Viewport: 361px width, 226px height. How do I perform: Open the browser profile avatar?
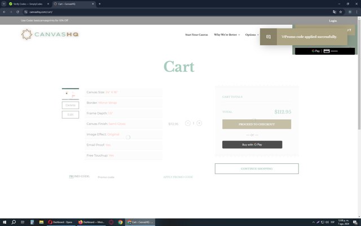pos(350,12)
